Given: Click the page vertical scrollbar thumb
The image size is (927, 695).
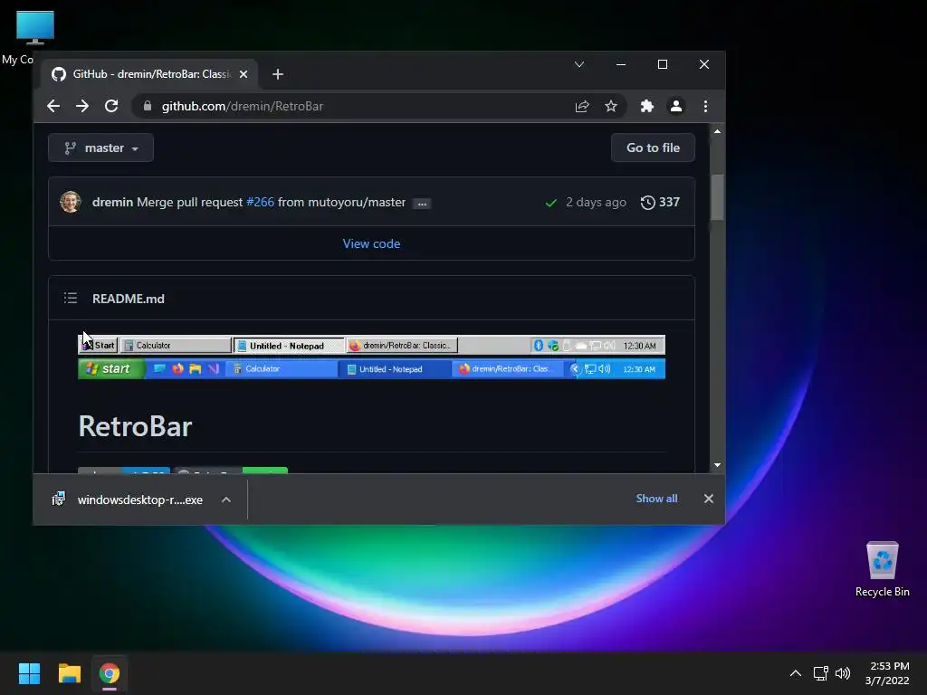Looking at the screenshot, I should 717,197.
